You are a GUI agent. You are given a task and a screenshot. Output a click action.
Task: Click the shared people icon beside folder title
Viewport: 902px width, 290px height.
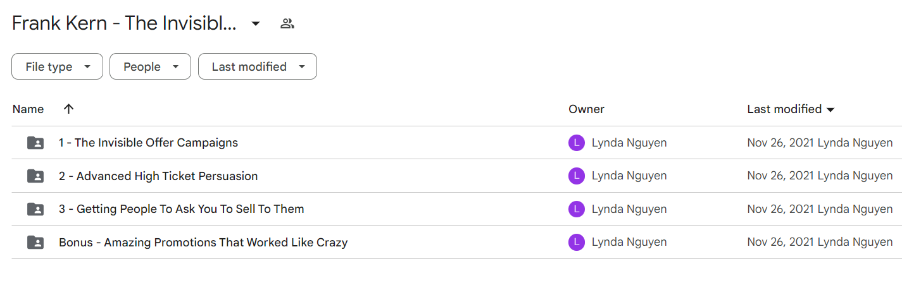(287, 24)
